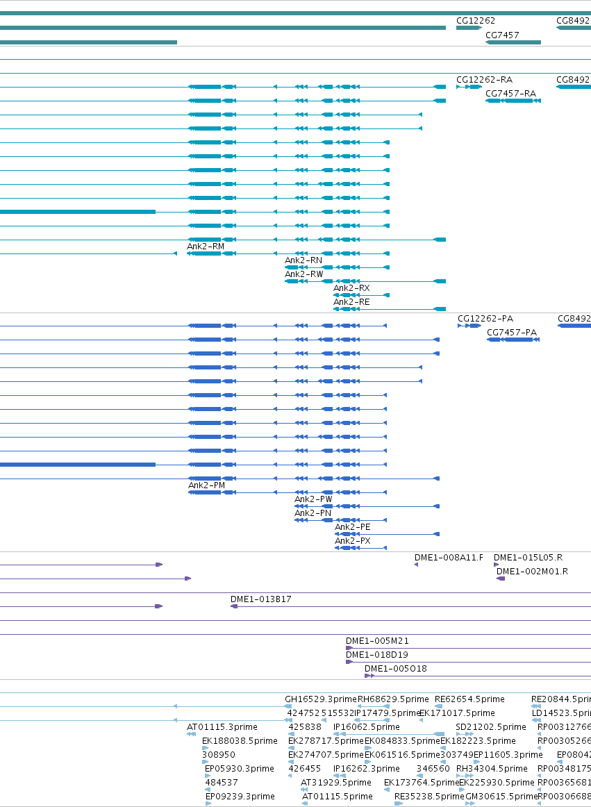Open coding sequence CG12262-PA

coord(485,319)
